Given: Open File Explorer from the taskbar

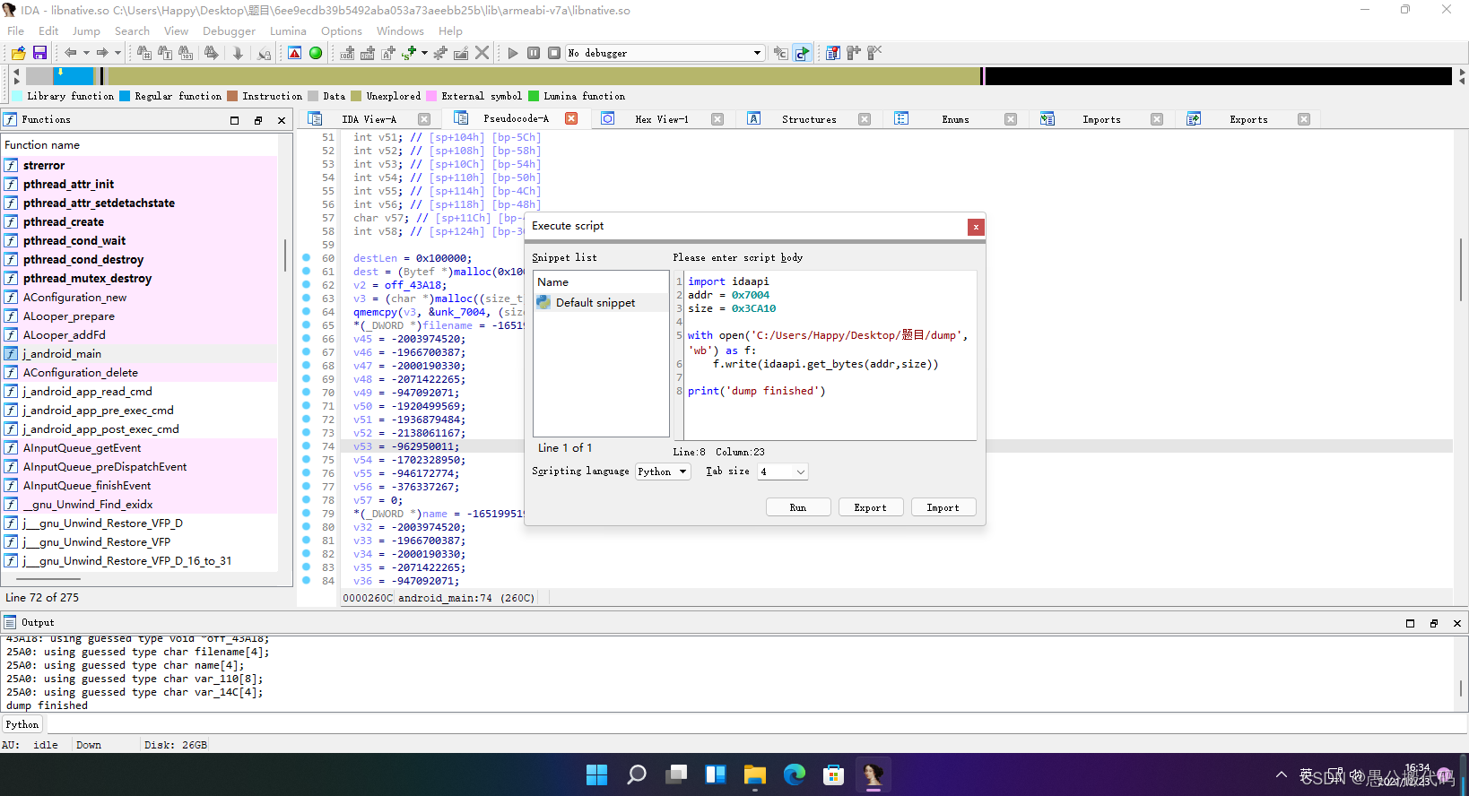Looking at the screenshot, I should pyautogui.click(x=754, y=774).
